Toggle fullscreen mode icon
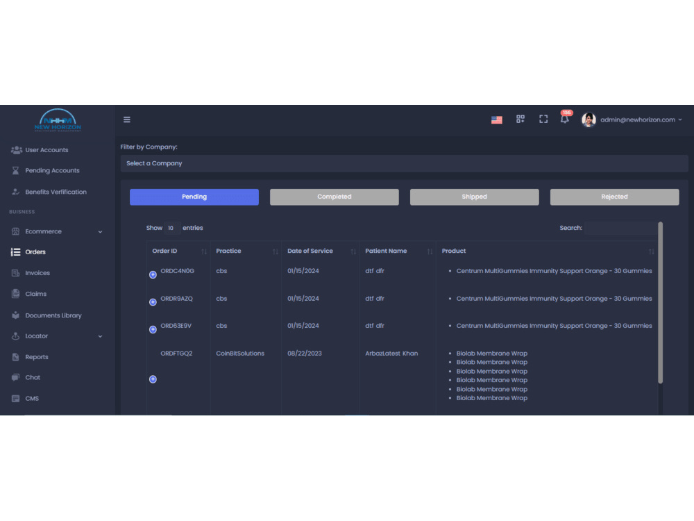694x521 pixels. 543,119
